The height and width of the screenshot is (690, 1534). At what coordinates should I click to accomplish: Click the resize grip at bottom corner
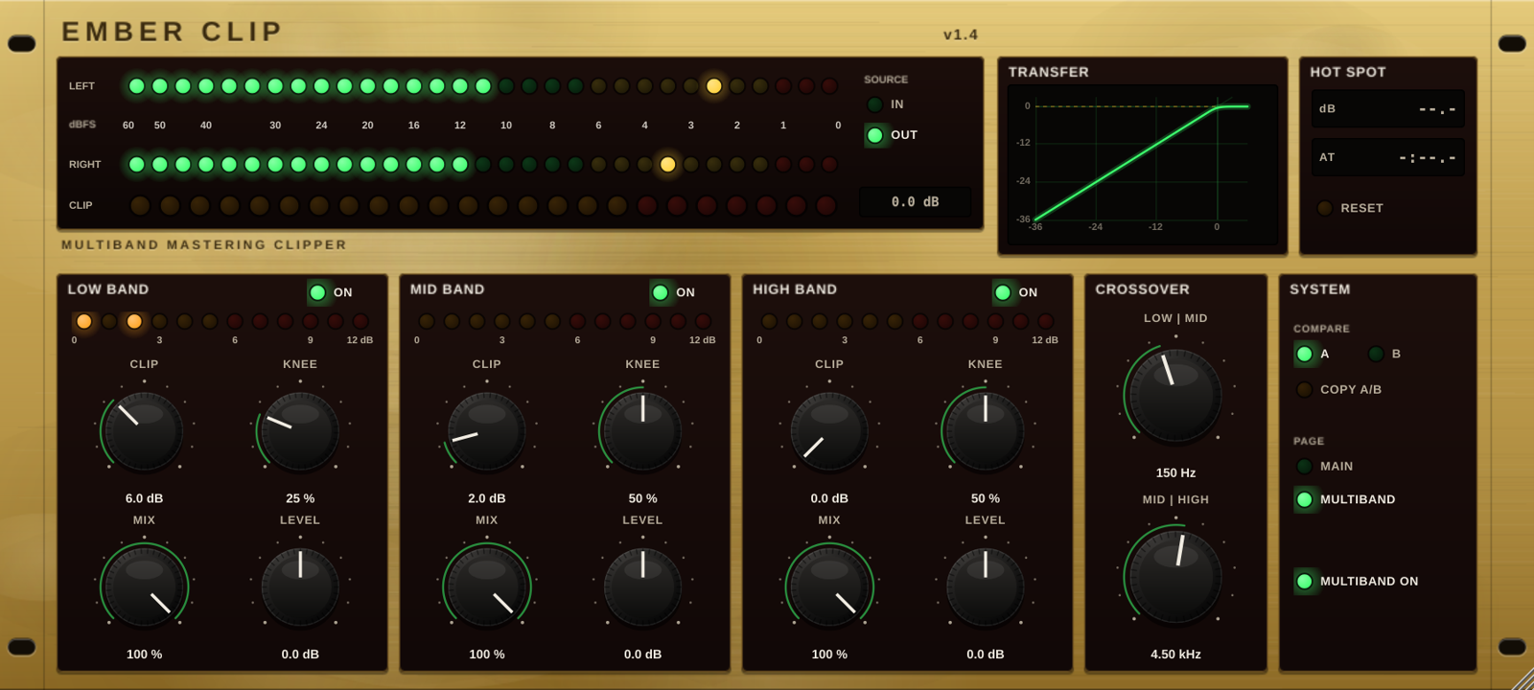pyautogui.click(x=1522, y=678)
